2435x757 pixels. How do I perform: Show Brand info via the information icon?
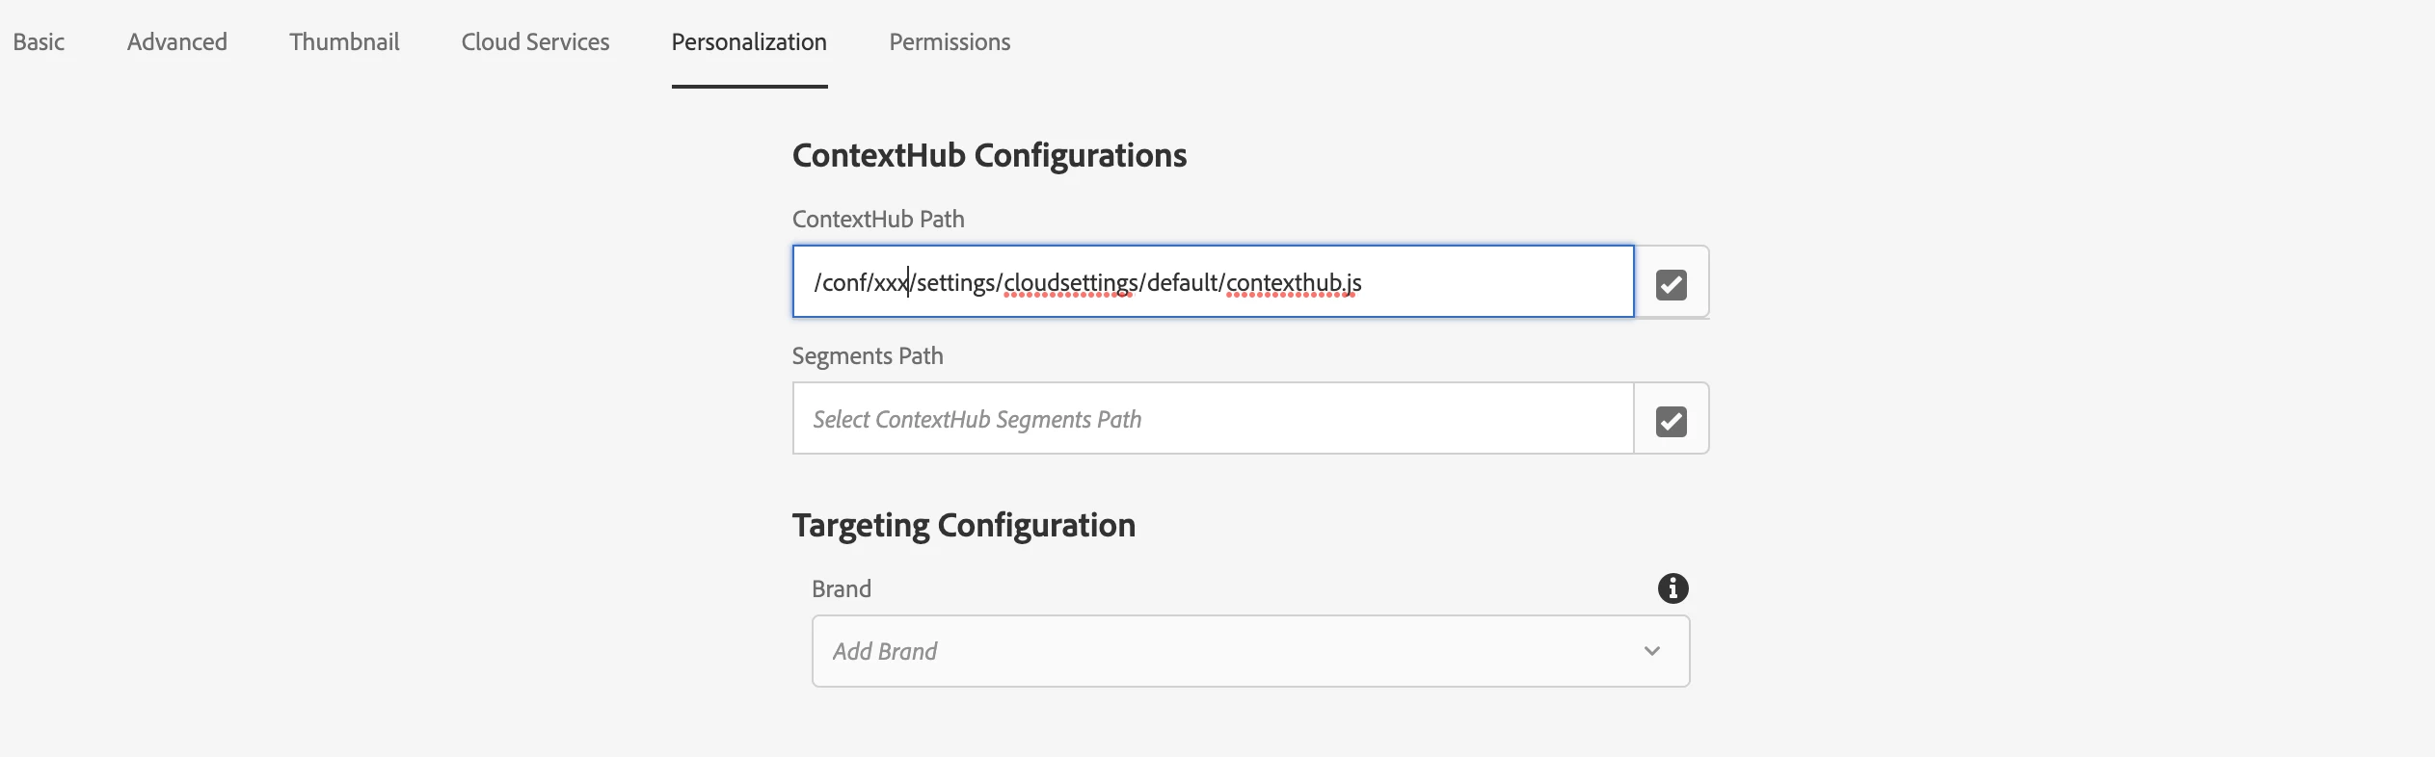pos(1672,588)
